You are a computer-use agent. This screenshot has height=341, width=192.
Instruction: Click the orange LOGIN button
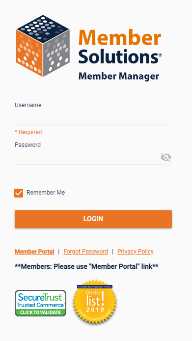(93, 219)
